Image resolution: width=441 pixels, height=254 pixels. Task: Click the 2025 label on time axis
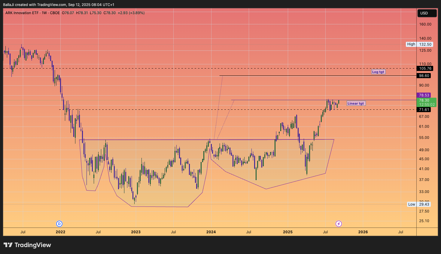pyautogui.click(x=288, y=232)
